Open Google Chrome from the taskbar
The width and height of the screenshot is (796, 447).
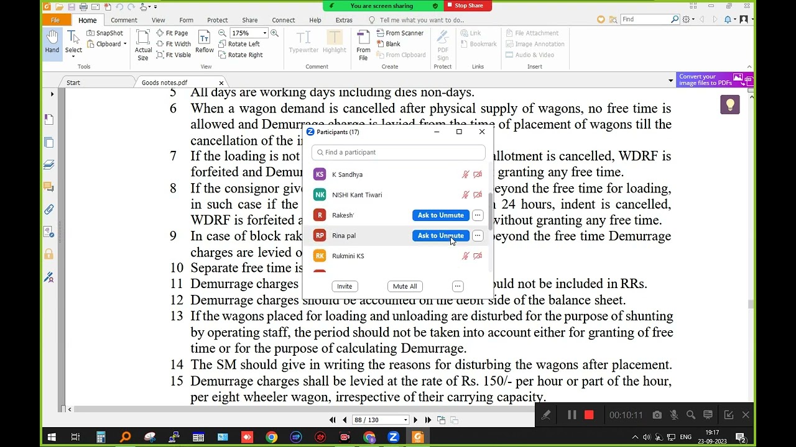pos(272,437)
